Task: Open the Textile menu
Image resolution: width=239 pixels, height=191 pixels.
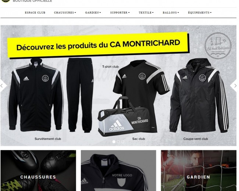Action: point(146,12)
